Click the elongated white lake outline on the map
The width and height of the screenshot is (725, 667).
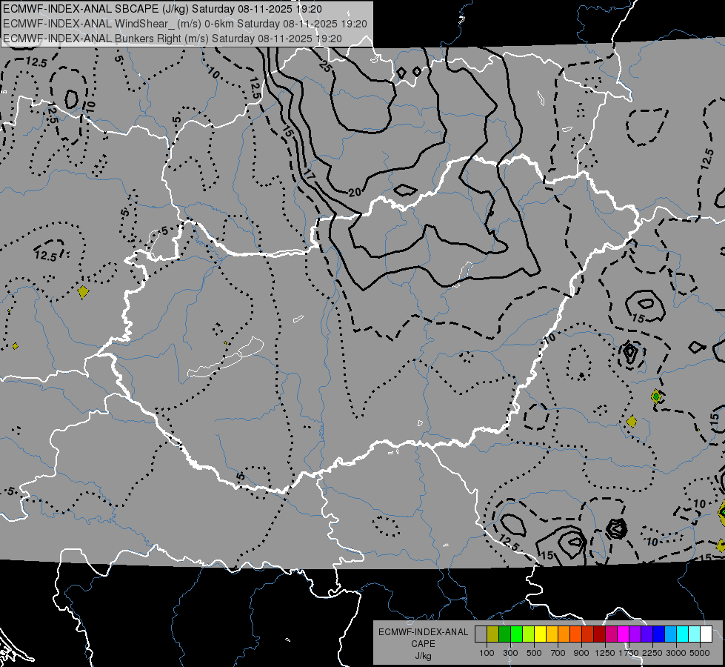225,357
